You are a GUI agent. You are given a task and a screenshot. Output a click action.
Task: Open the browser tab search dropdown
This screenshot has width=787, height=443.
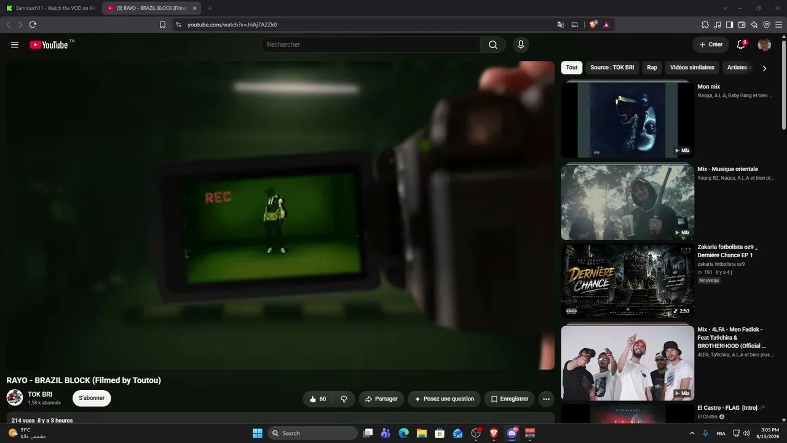[725, 8]
